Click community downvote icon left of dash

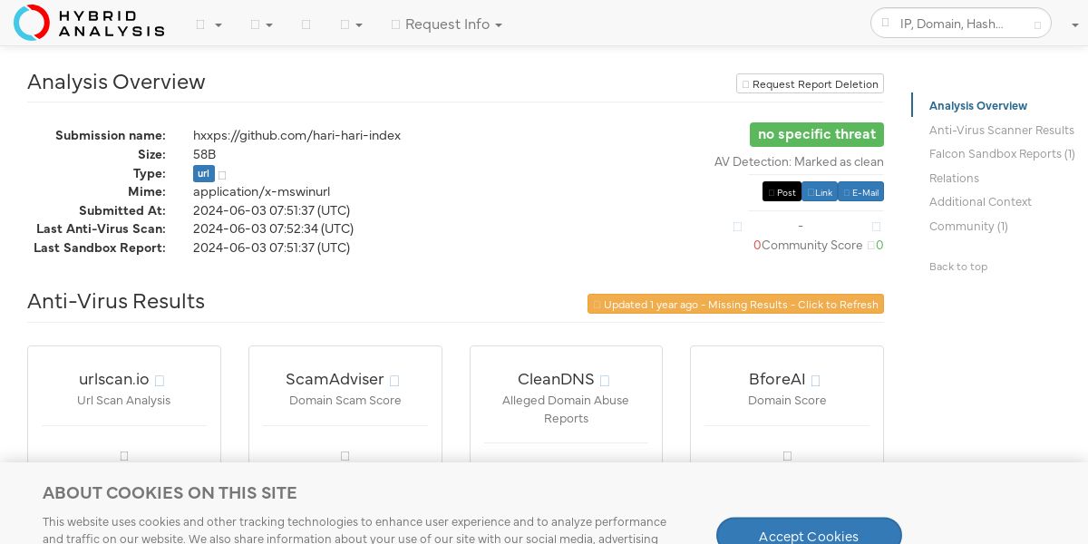[x=737, y=226]
